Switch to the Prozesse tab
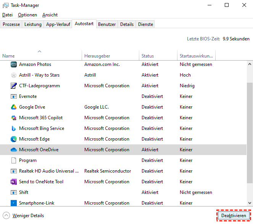The height and width of the screenshot is (224, 253). click(11, 24)
